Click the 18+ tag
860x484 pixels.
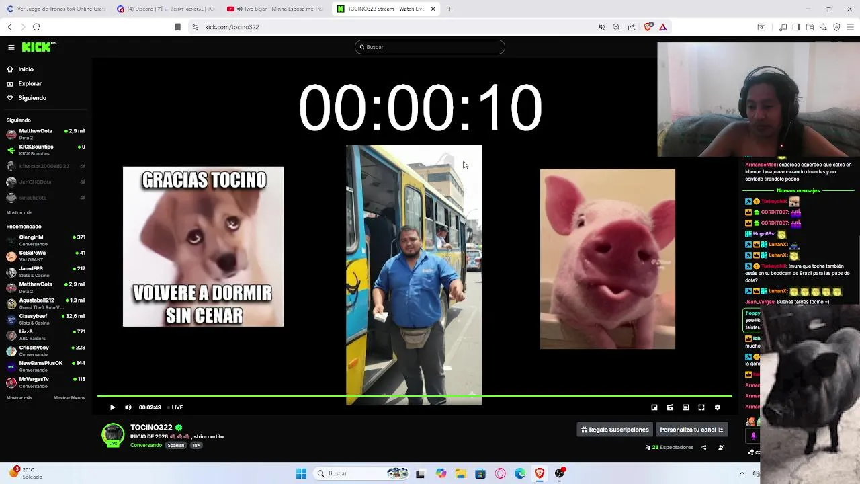196,445
